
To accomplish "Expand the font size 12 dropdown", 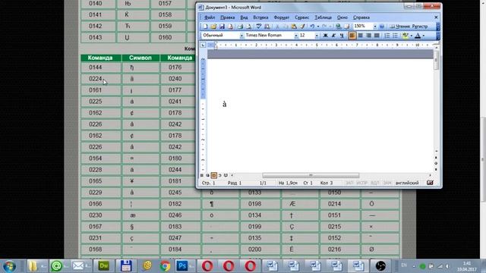I will 317,36.
